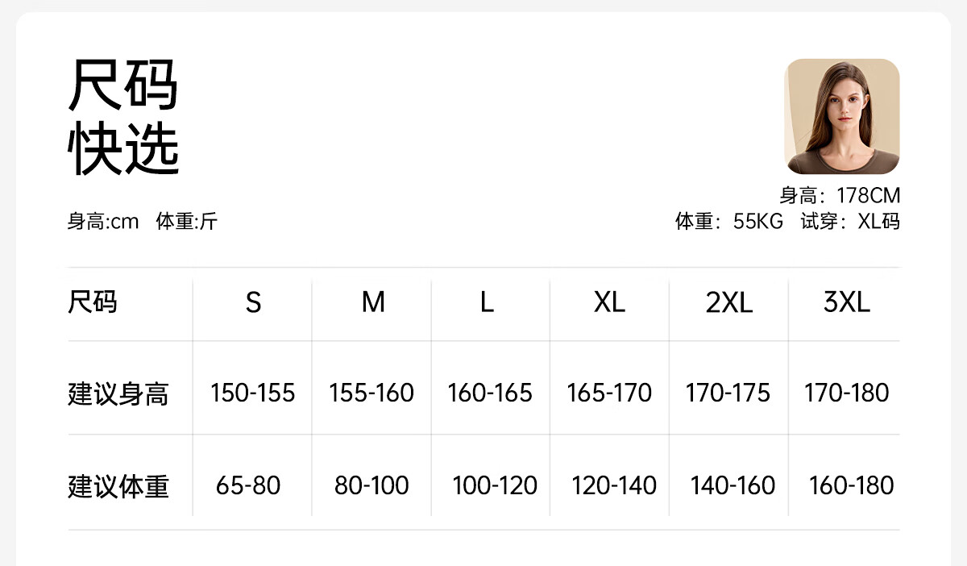Viewport: 967px width, 566px height.
Task: Click the 155-160 height cell
Action: coord(371,393)
